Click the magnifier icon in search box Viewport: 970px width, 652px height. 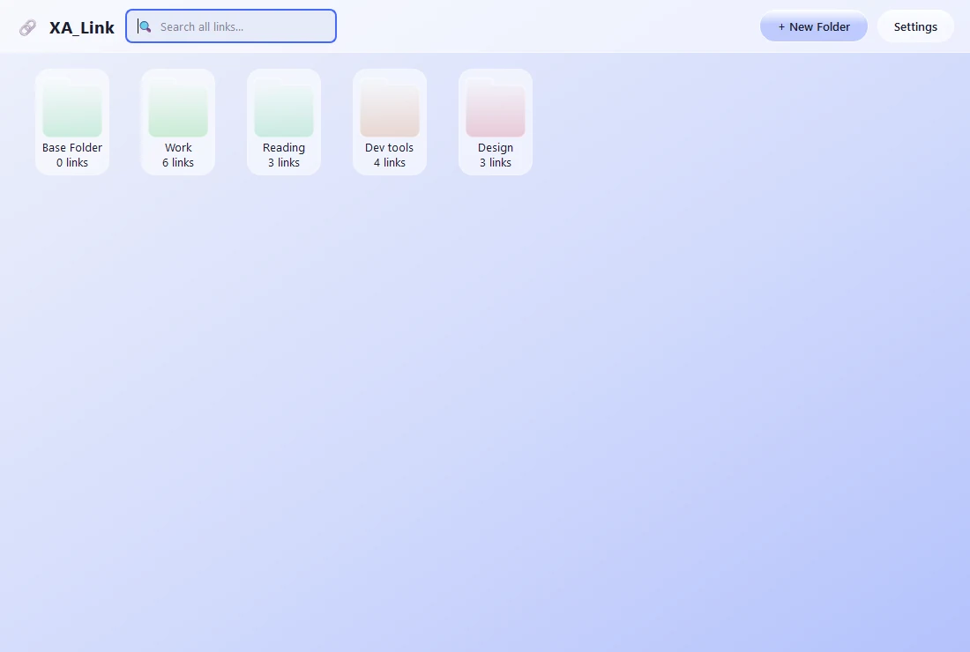tap(145, 26)
